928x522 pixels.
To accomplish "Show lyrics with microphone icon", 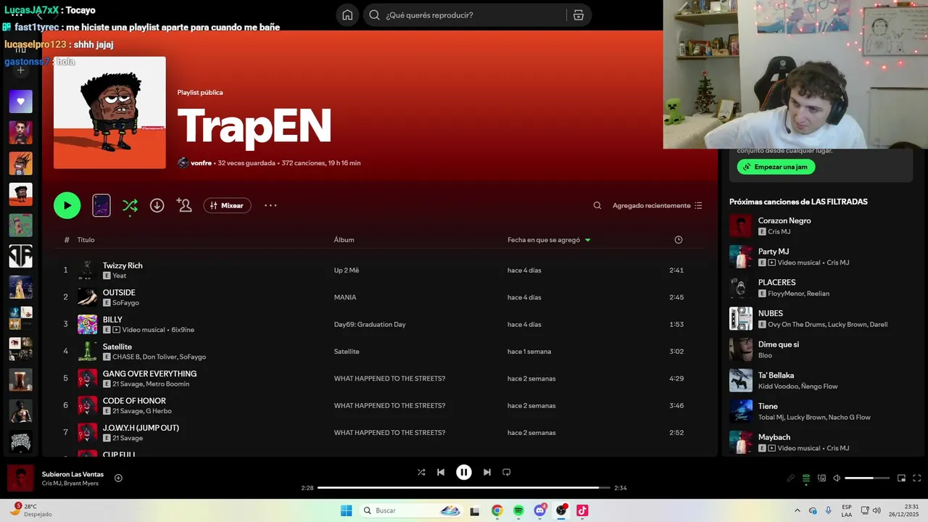I will (791, 478).
